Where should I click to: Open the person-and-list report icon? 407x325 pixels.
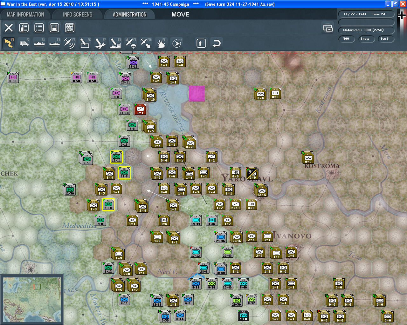(24, 28)
